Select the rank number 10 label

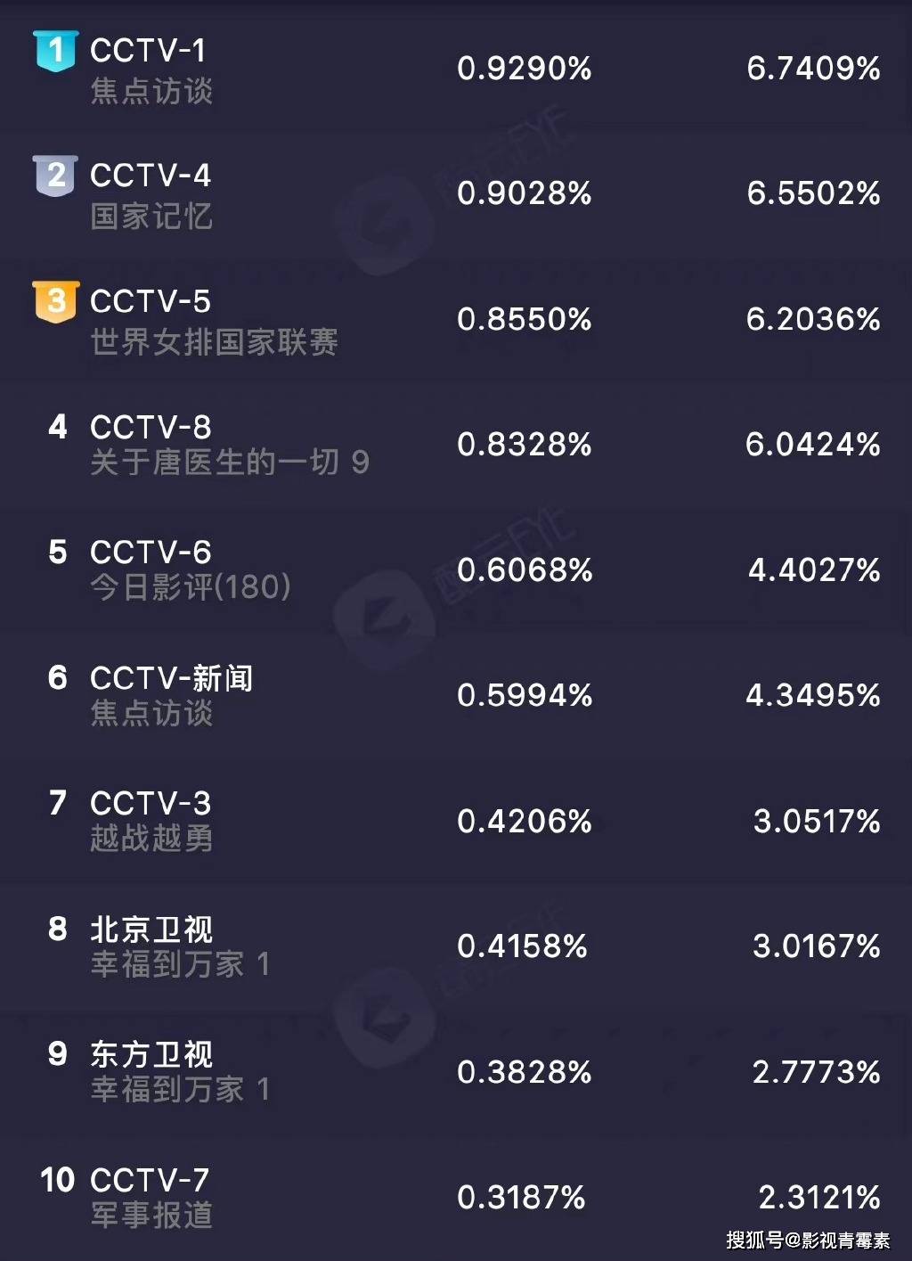point(58,1181)
